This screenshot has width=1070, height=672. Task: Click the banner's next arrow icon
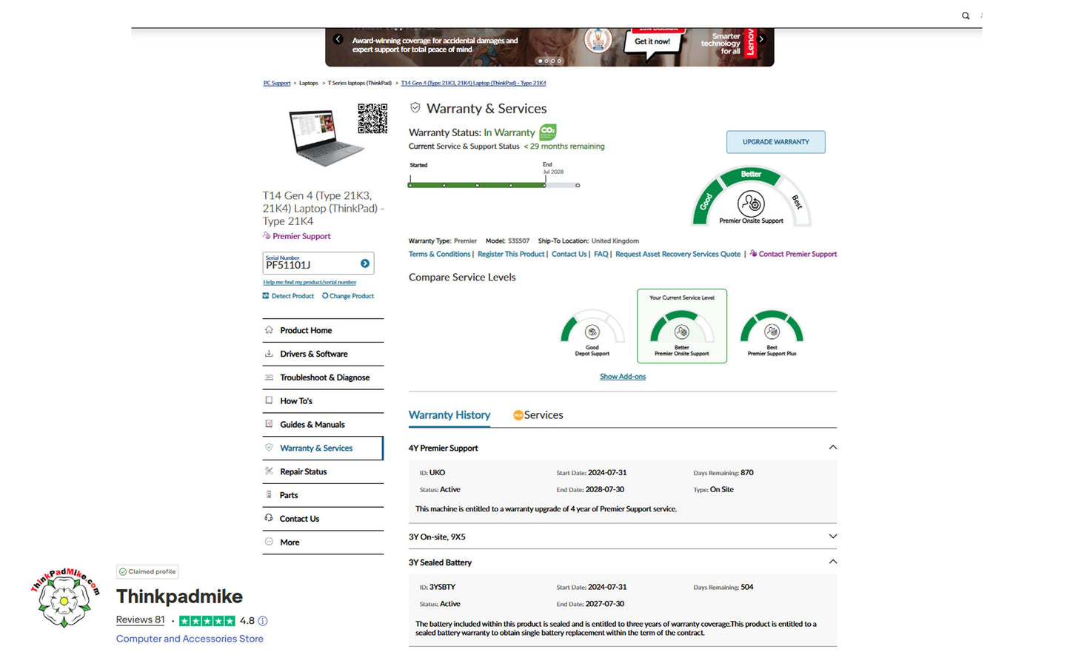coord(760,39)
